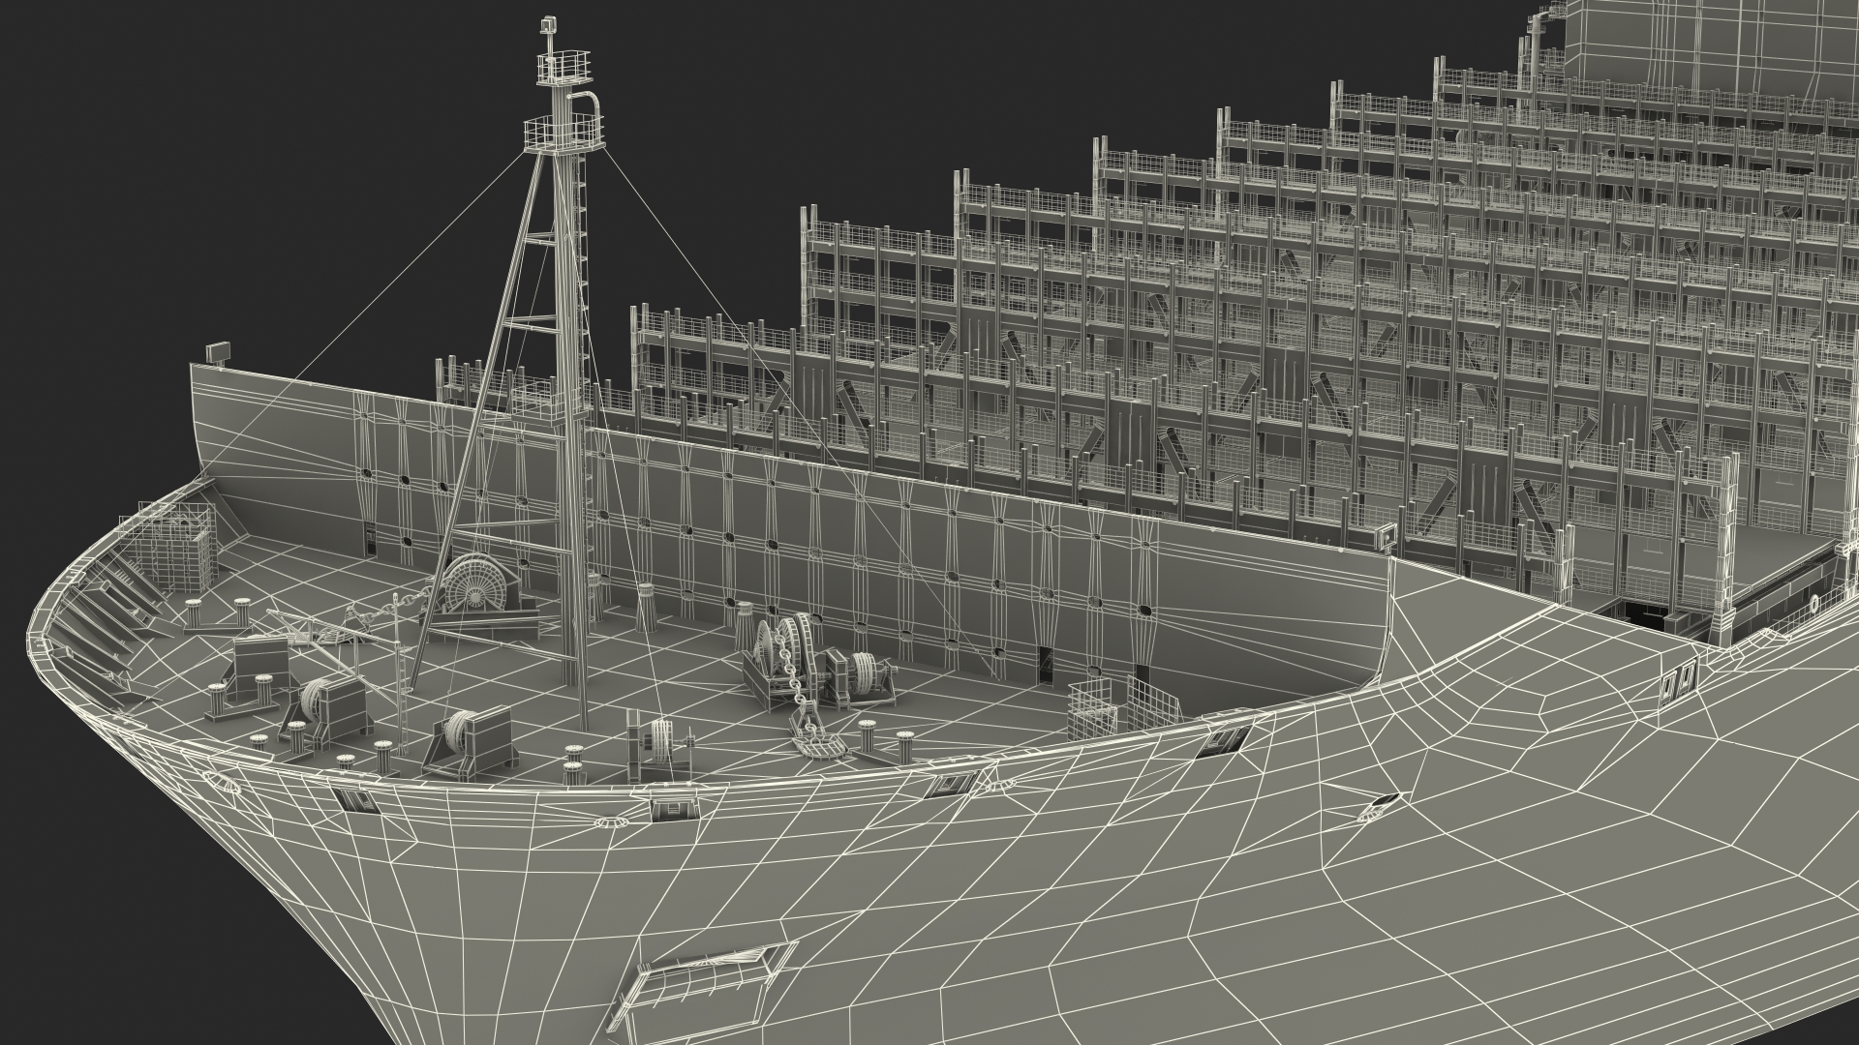Click the mast top lookout platform
Viewport: 1859px width, 1045px height.
tap(563, 68)
